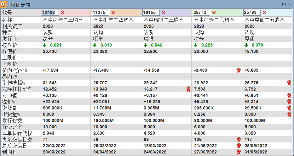Delete column 28772 via red X
Image resolution: width=294 pixels, height=156 pixels.
(x=214, y=13)
